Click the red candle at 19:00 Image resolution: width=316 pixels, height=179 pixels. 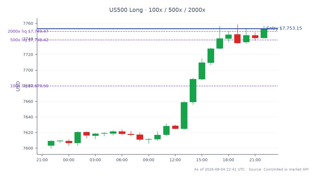point(237,39)
